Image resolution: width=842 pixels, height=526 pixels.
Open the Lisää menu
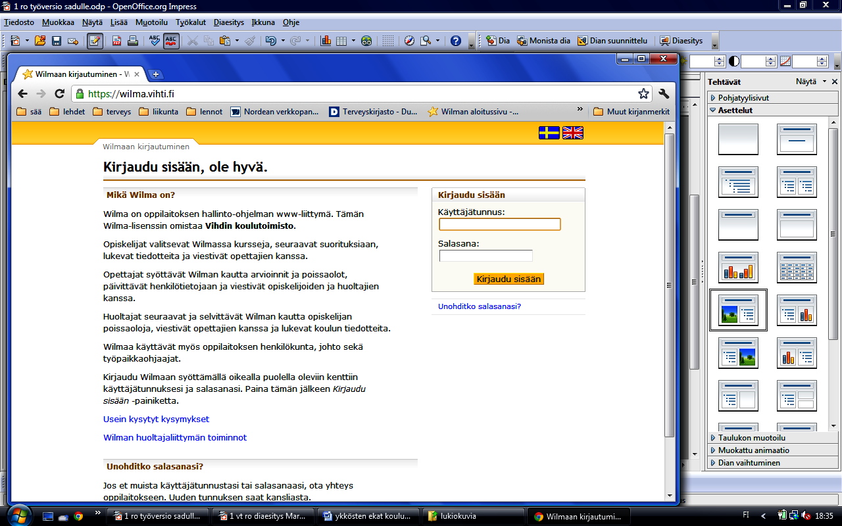[119, 22]
